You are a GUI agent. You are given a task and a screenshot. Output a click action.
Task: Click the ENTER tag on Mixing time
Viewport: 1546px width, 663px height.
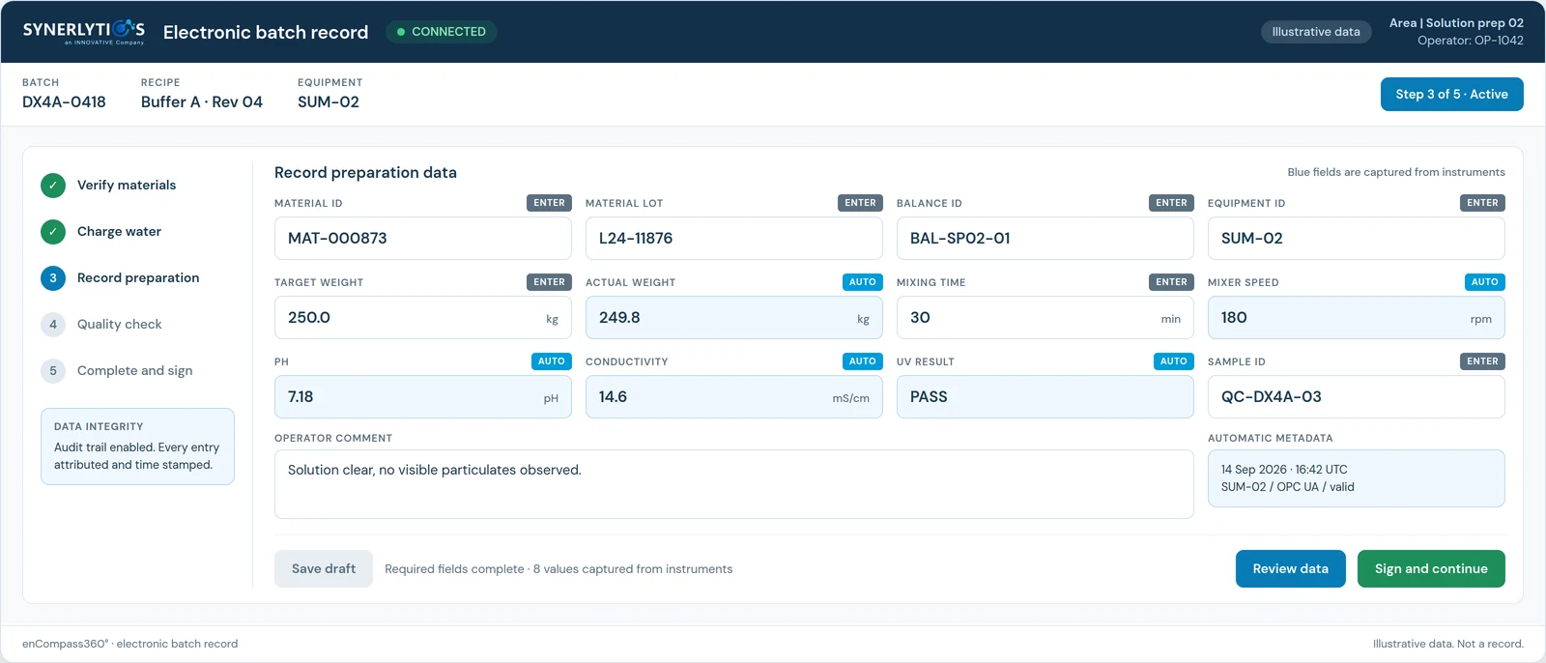coord(1171,282)
